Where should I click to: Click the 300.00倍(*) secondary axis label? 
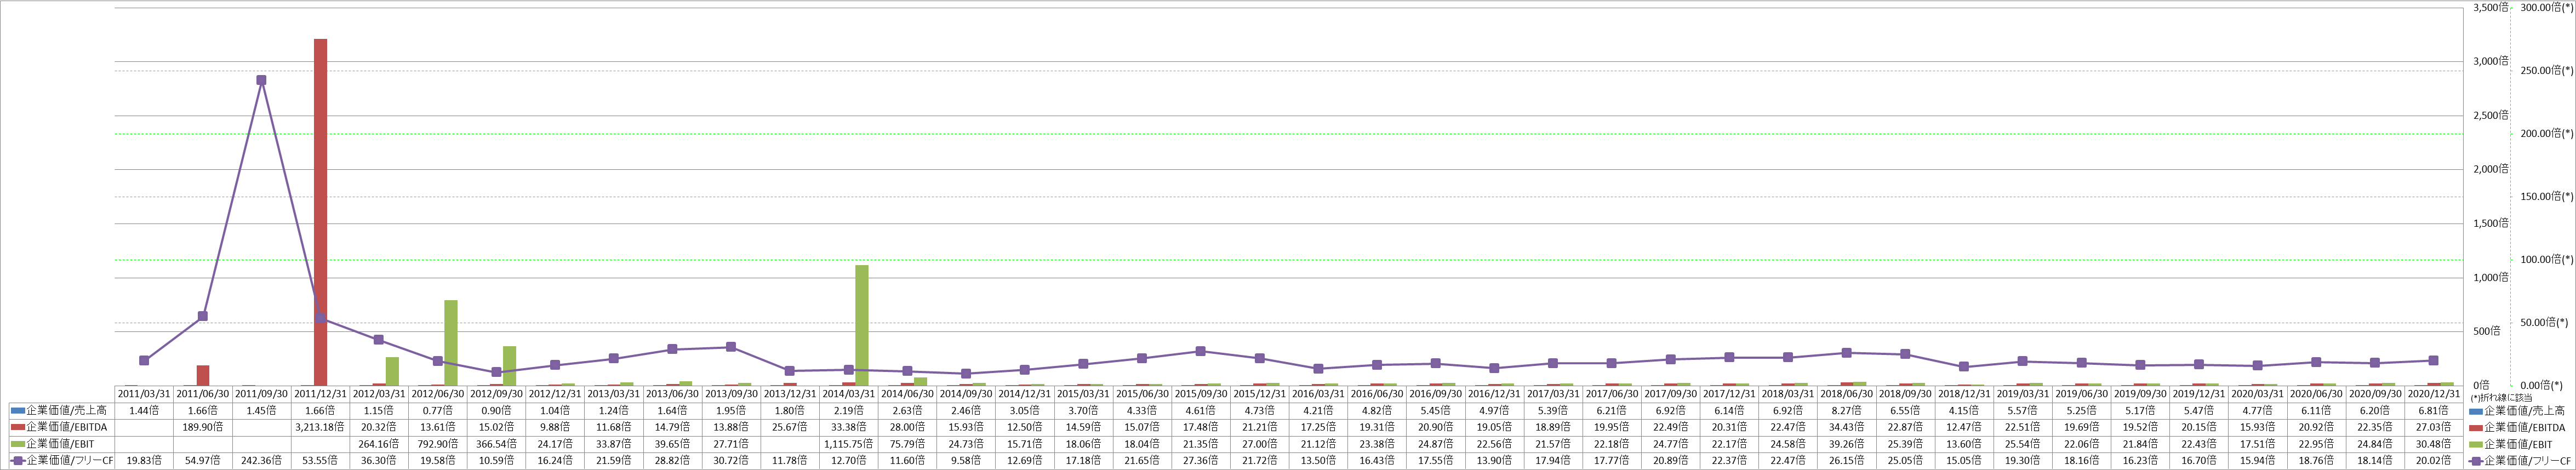2547,7
